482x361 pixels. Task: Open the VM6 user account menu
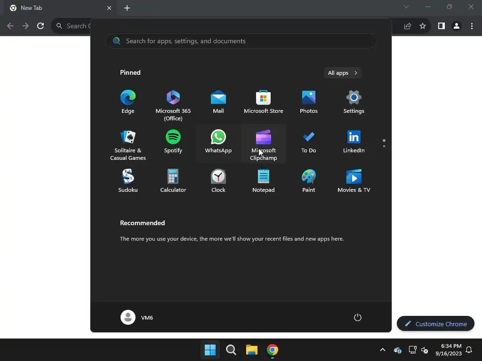[137, 317]
